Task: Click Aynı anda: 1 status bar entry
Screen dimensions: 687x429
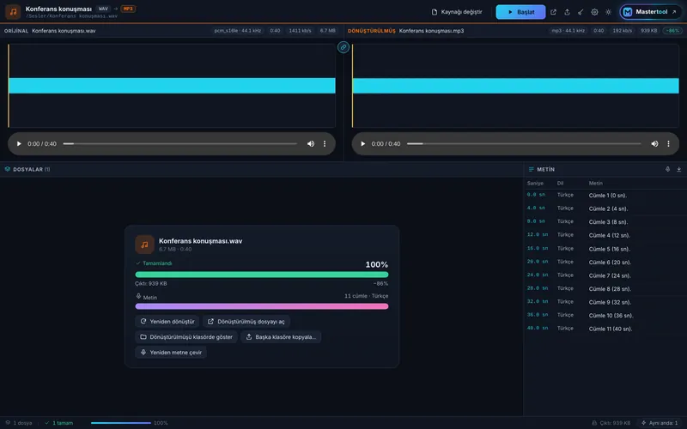Action: [x=660, y=423]
